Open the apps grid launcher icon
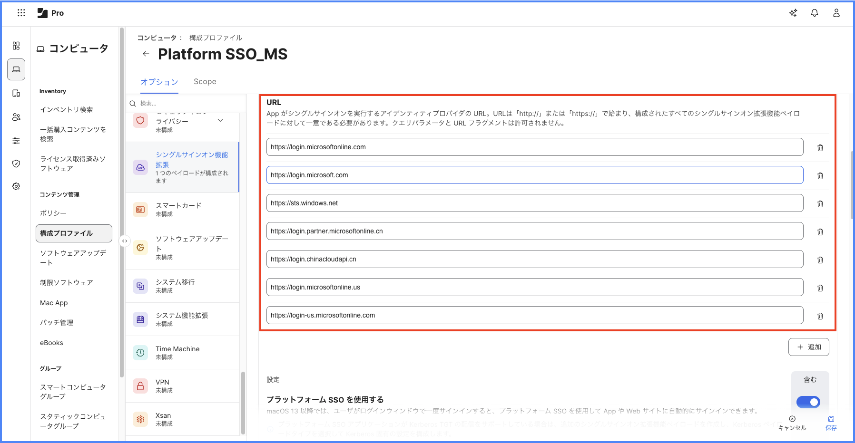This screenshot has height=443, width=855. (x=21, y=13)
